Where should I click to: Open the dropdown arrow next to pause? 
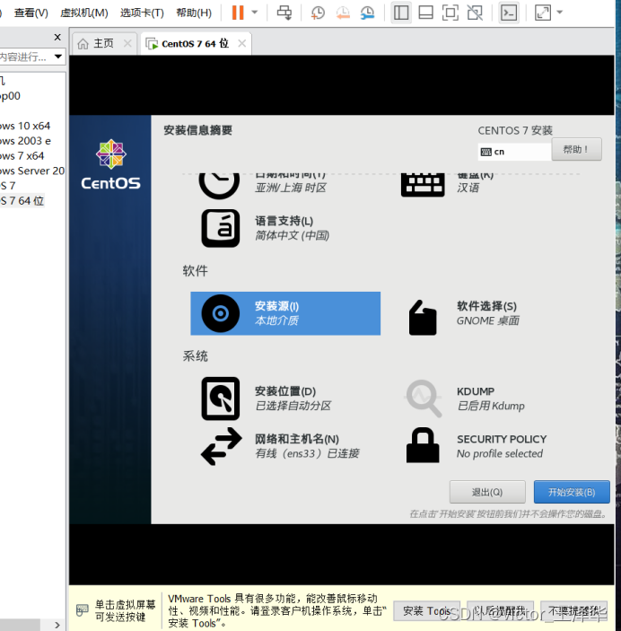pyautogui.click(x=255, y=13)
